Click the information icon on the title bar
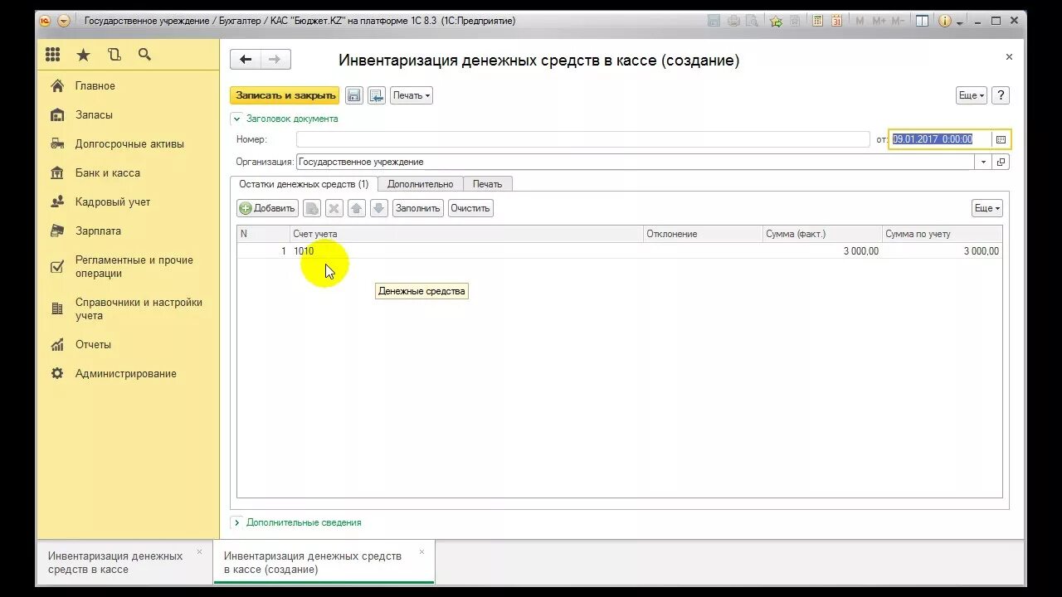This screenshot has height=597, width=1062. 944,21
